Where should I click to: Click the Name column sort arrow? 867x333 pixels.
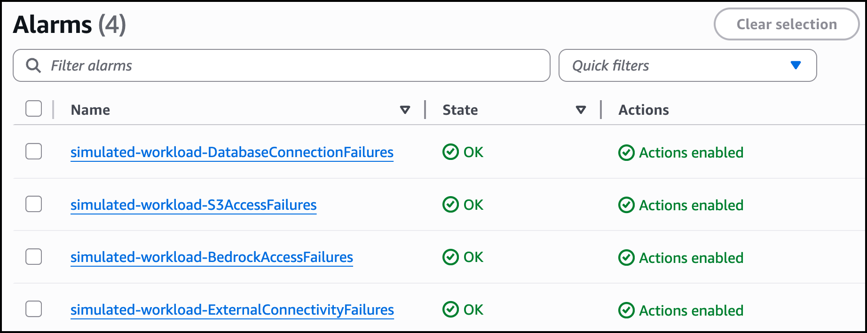coord(405,110)
